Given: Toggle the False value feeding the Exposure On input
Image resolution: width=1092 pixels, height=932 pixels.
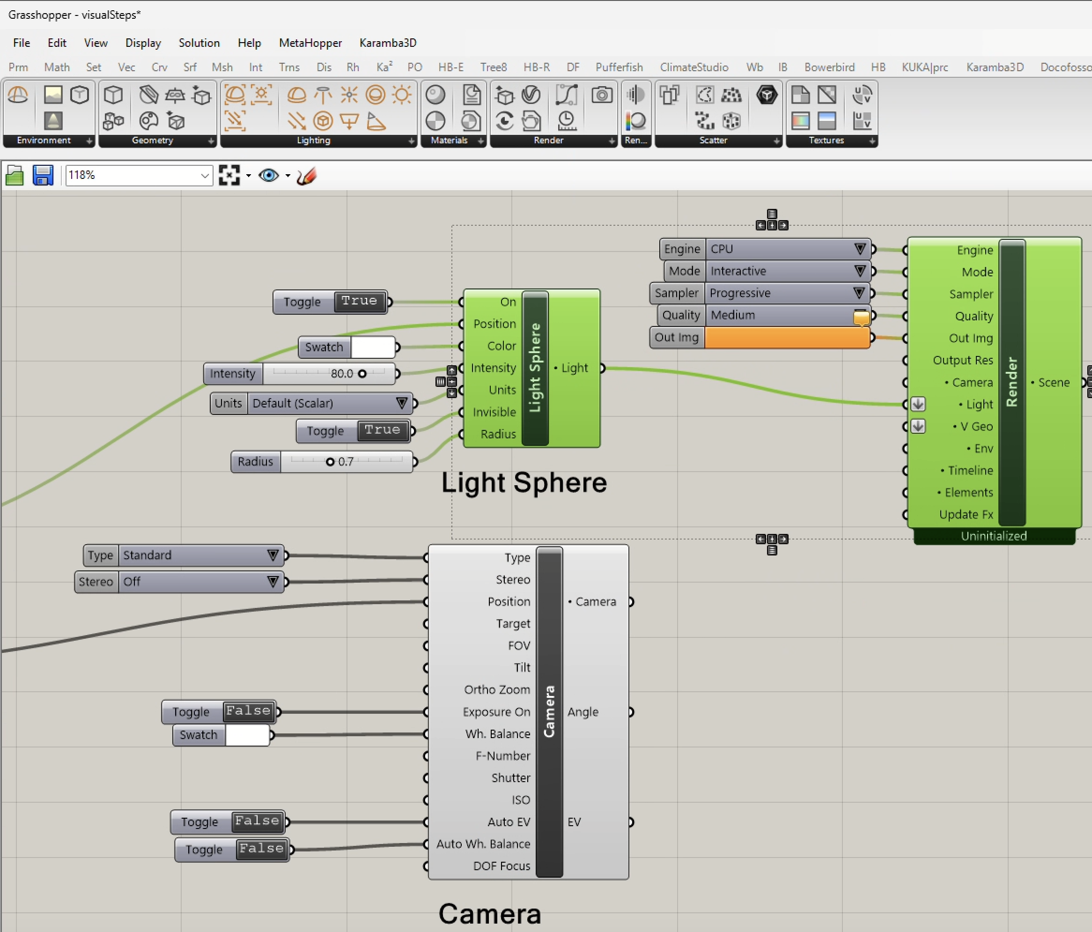Looking at the screenshot, I should point(248,711).
